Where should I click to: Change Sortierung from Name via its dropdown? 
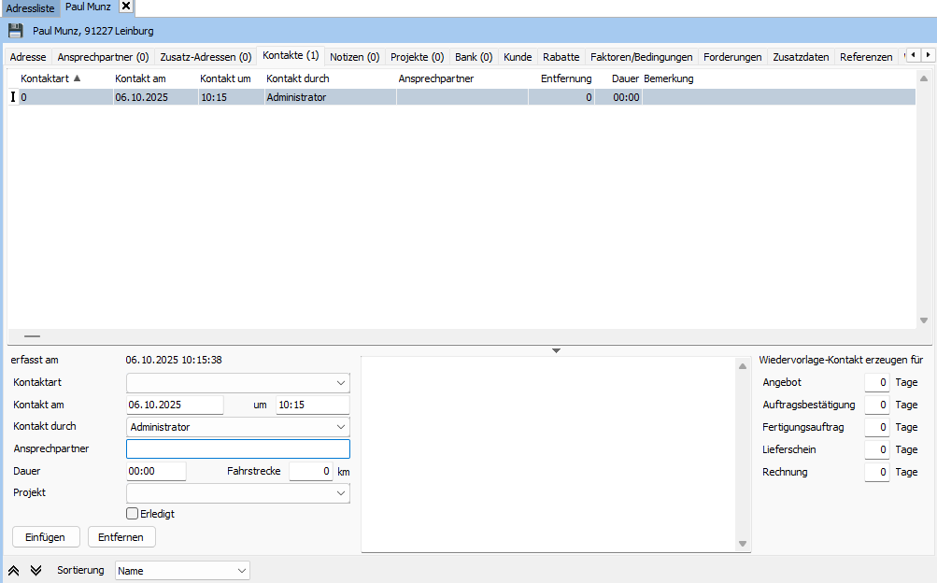(242, 570)
